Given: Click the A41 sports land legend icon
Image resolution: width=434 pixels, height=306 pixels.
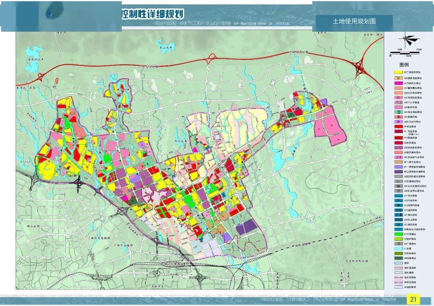Looking at the screenshot, I should [398, 112].
